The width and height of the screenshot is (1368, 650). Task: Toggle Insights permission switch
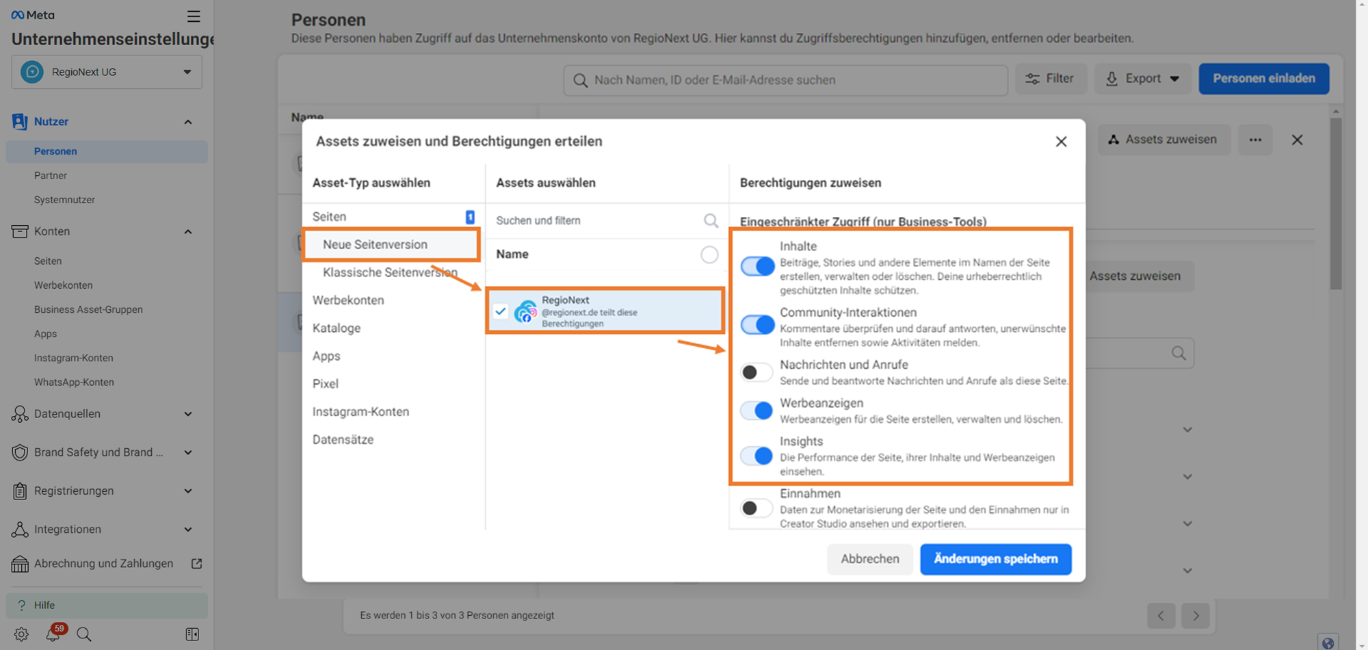pos(757,456)
